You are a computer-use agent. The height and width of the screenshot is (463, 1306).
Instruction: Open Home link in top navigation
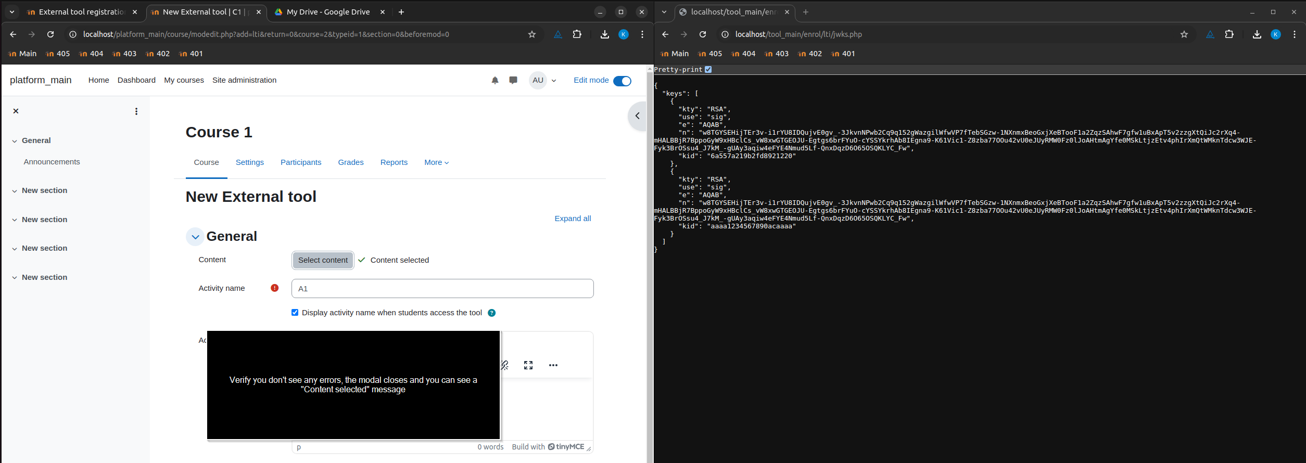[x=99, y=80]
